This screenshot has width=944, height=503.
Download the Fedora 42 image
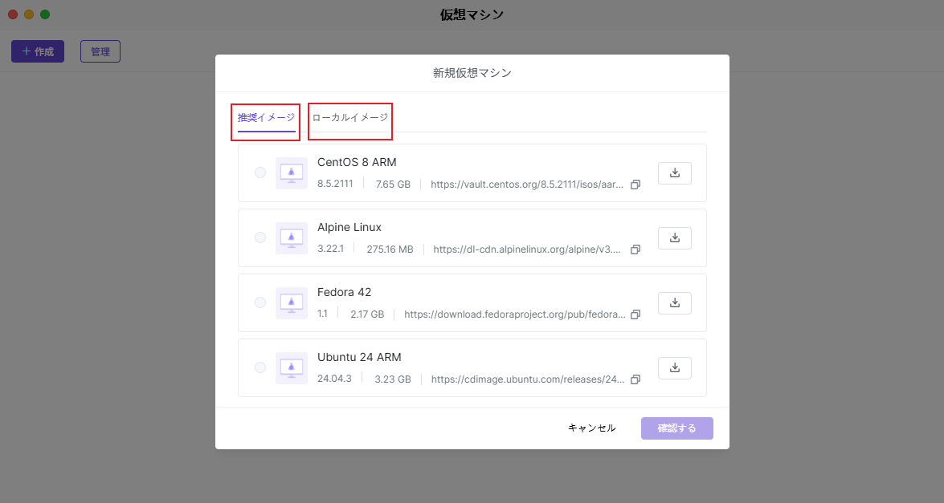click(674, 302)
